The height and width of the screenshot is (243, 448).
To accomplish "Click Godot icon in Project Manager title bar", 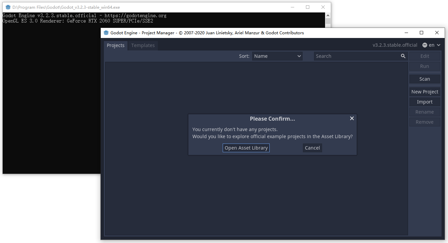I will click(106, 33).
